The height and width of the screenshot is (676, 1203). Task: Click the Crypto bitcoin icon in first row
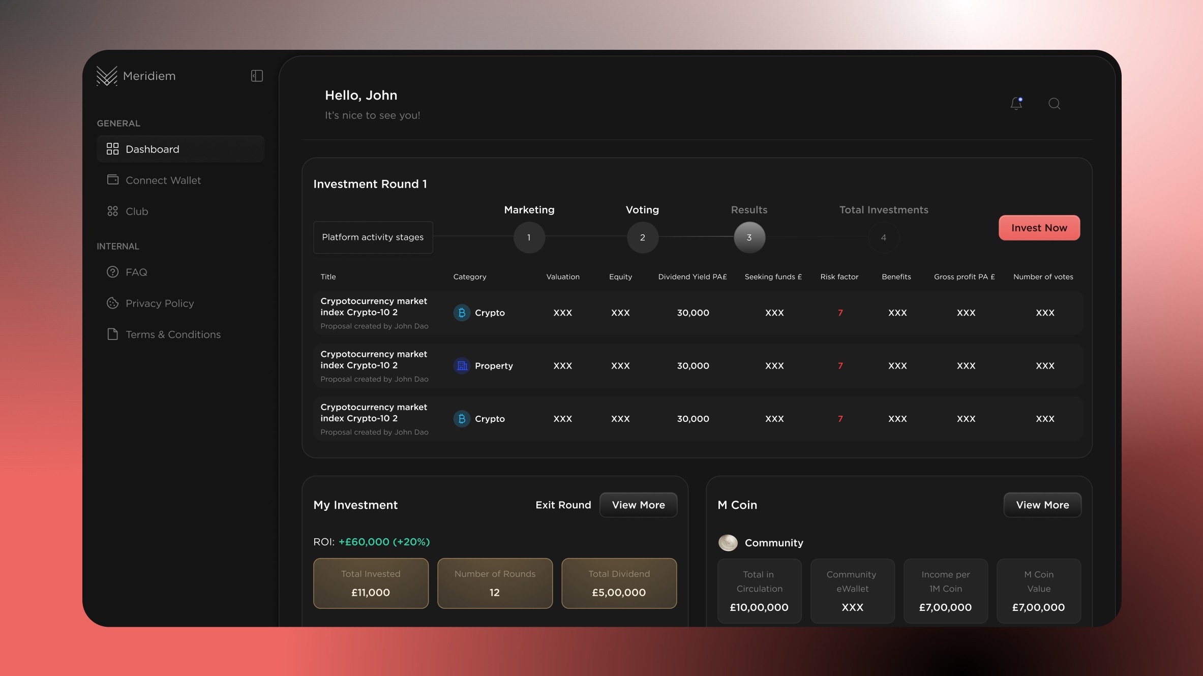462,313
